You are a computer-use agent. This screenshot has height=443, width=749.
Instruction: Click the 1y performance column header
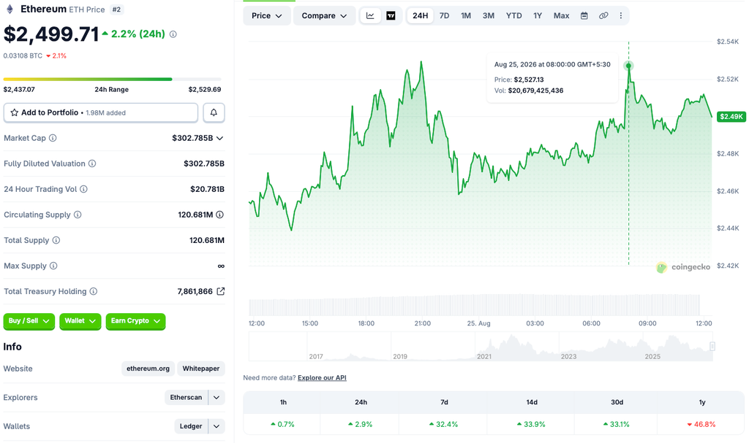point(701,402)
